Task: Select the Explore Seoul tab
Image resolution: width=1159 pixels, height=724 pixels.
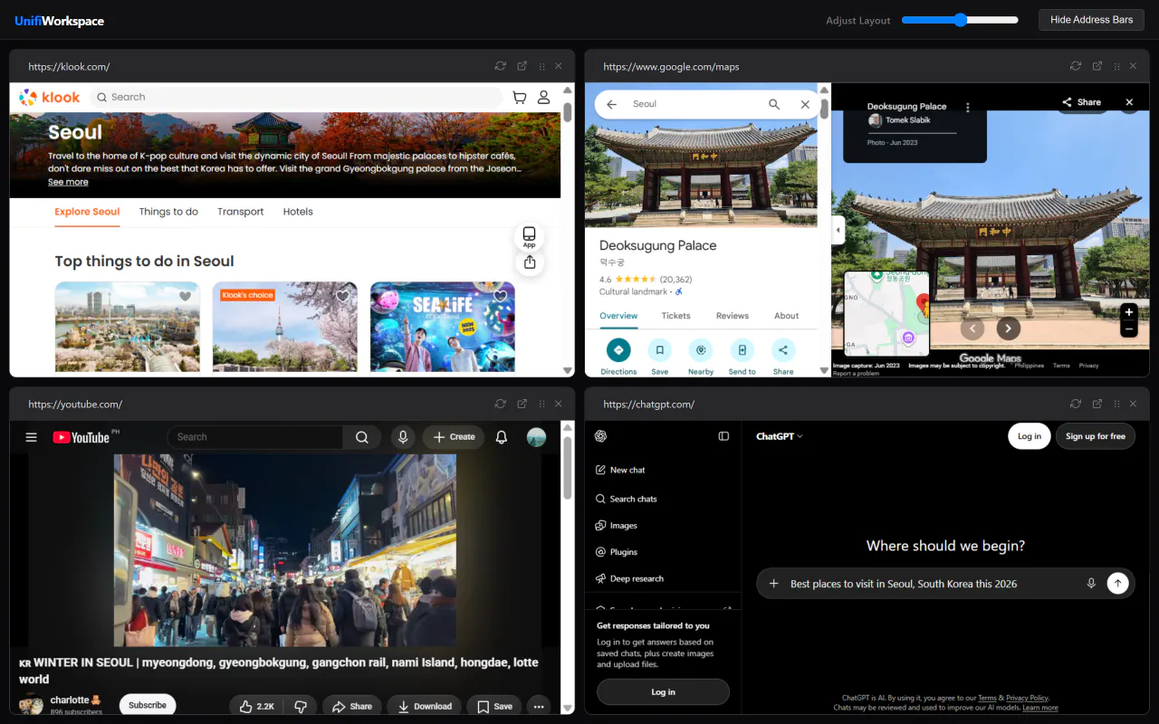Action: [87, 212]
